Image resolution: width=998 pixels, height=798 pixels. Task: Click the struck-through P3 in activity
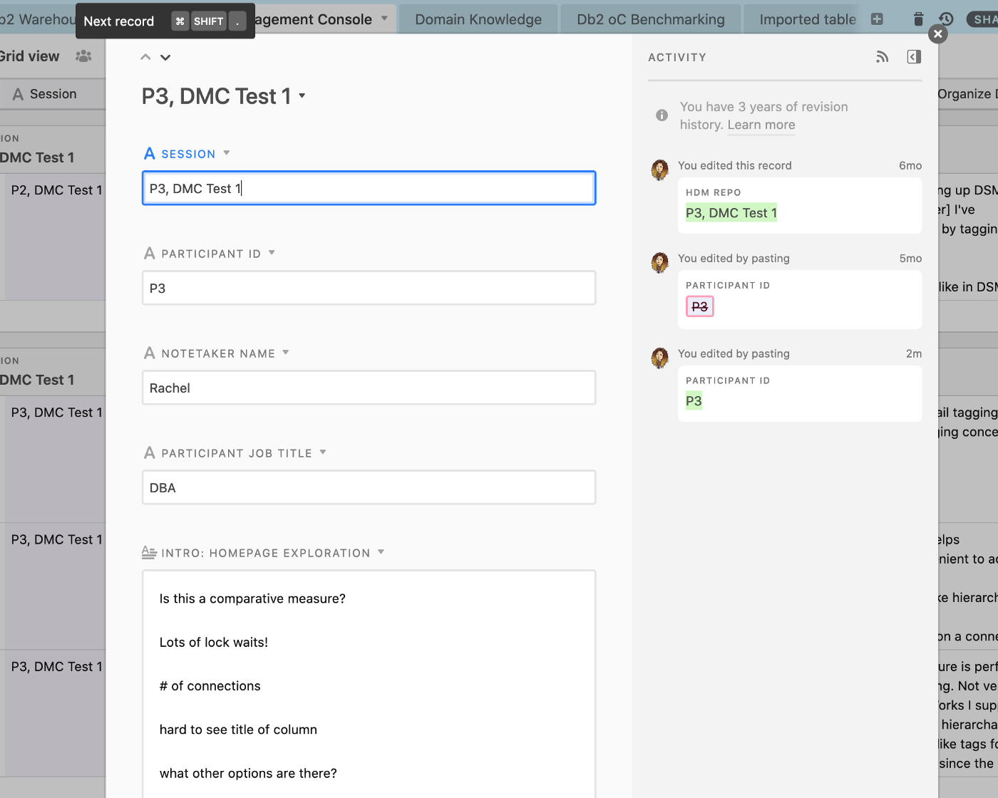tap(700, 306)
